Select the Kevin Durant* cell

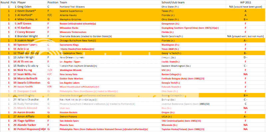coord(32,11)
